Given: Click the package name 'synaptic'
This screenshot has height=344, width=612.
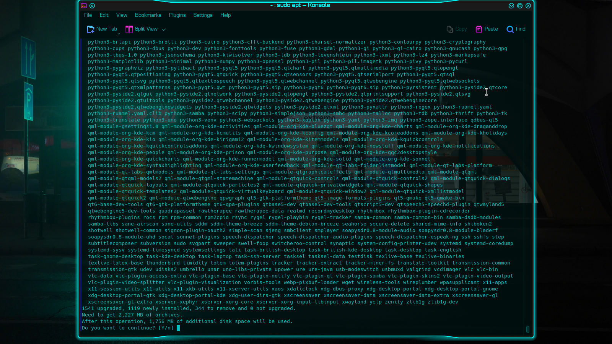Looking at the screenshot, I should pyautogui.click(x=342, y=243).
